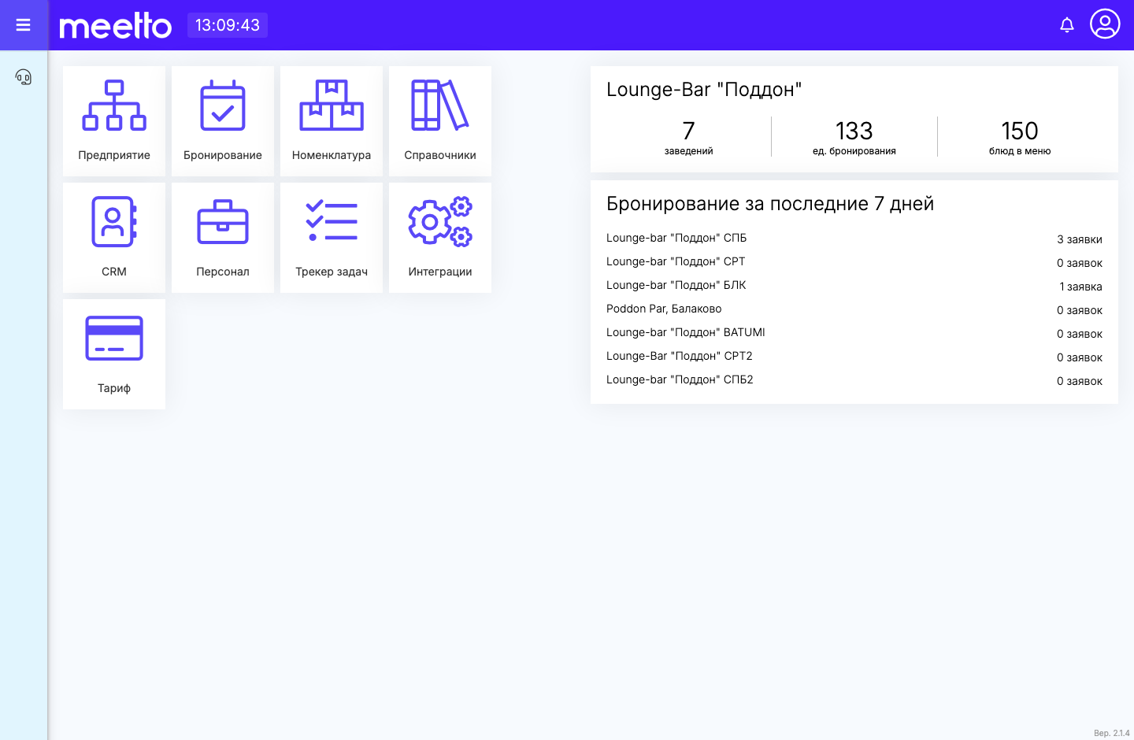Select Lounge-bar "Поддон" BATUMI row
1134x740 pixels.
[x=854, y=333]
